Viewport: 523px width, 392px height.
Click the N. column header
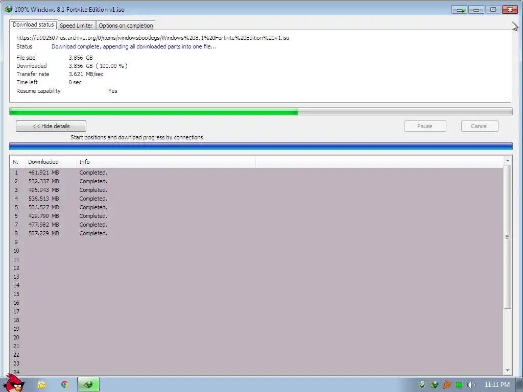(x=17, y=162)
